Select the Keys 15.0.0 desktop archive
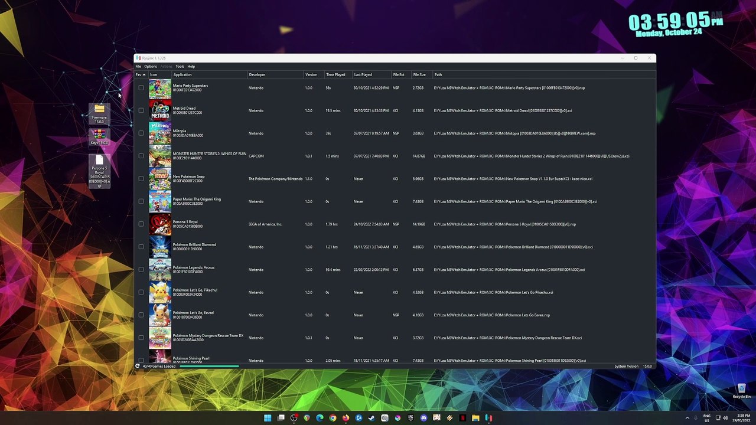Screen dimensions: 756x425 (99, 137)
